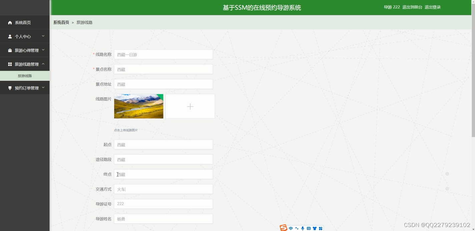475x231 pixels.
Task: Click the 起点 input field
Action: (163, 145)
